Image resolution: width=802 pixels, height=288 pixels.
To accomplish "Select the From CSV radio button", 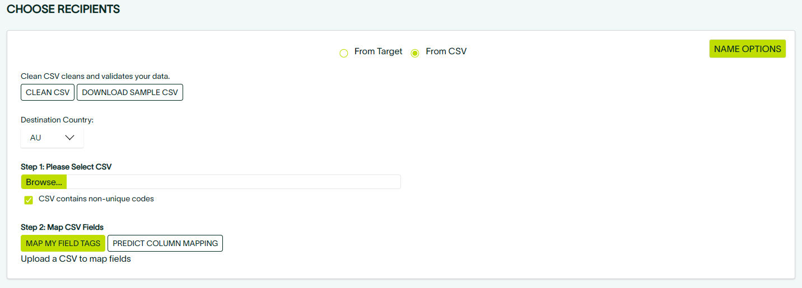I will [415, 53].
